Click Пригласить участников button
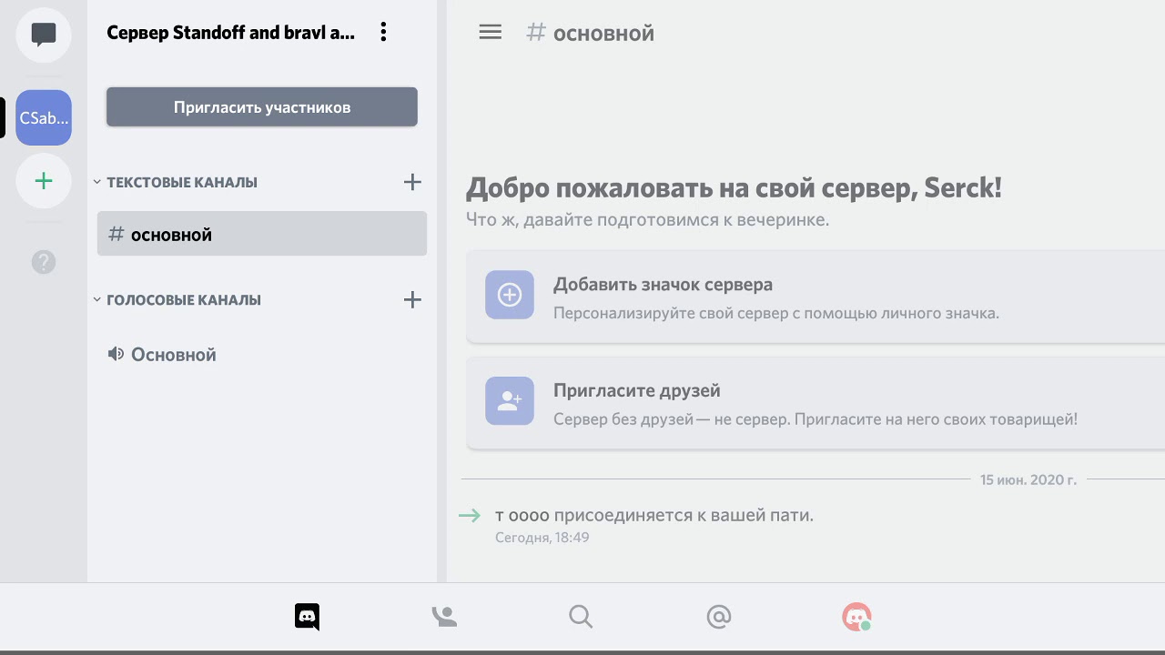Viewport: 1165px width, 655px height. click(x=262, y=107)
